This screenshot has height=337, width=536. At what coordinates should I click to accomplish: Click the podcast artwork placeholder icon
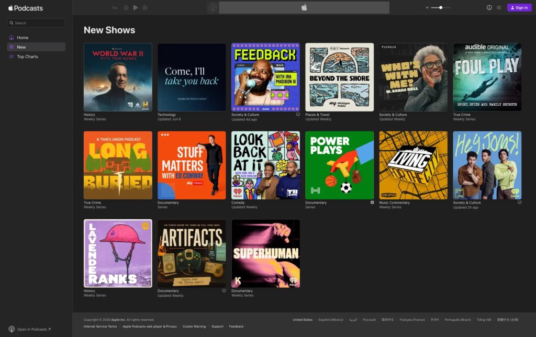pos(213,7)
